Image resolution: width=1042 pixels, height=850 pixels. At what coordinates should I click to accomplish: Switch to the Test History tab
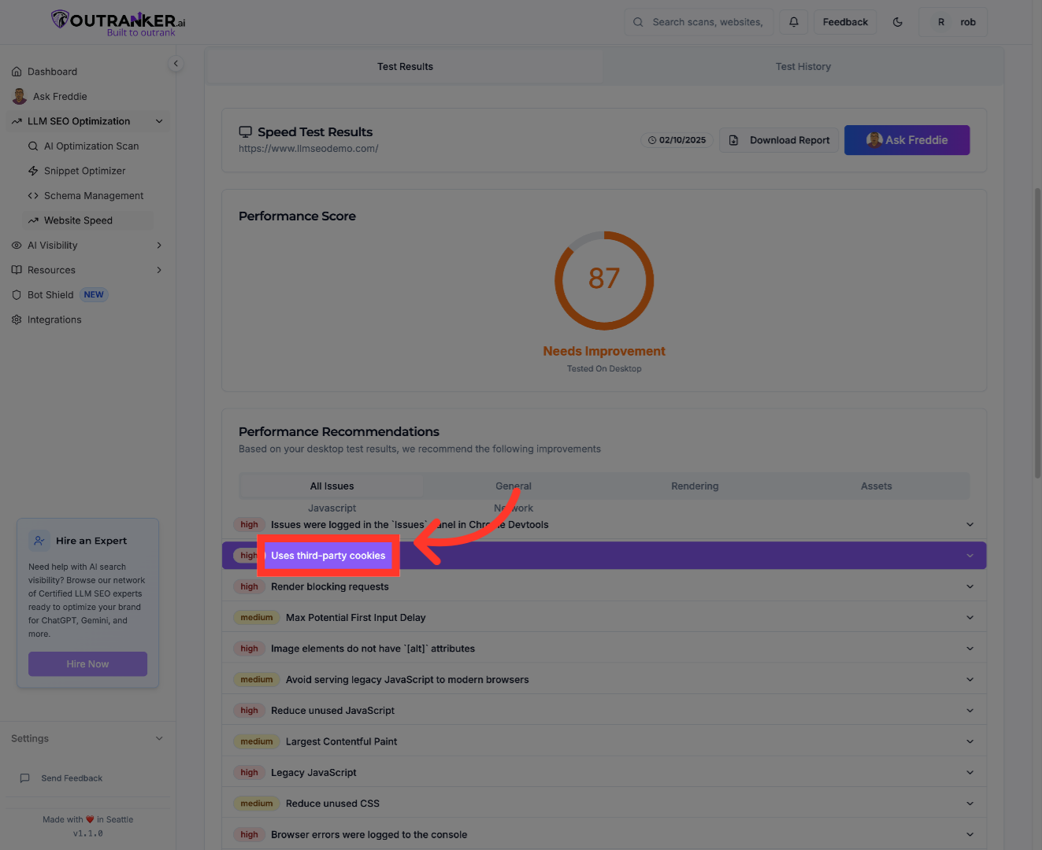[803, 66]
